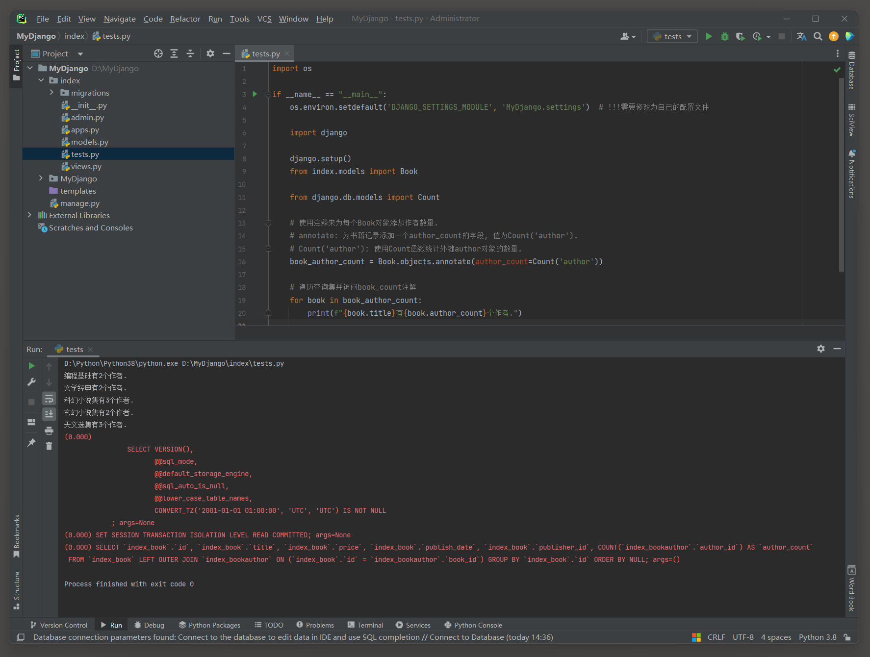Open Python Console tool window
The width and height of the screenshot is (870, 657).
pyautogui.click(x=473, y=625)
